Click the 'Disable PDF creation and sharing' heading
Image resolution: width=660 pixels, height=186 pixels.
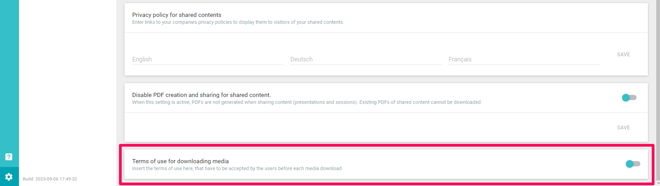201,95
